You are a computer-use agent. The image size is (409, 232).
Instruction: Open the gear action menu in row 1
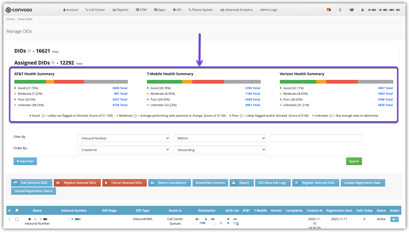tap(394, 219)
